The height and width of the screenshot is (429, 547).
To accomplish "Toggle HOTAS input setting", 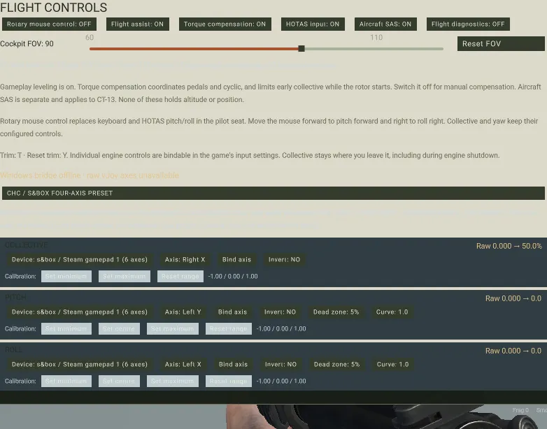I will tap(313, 24).
